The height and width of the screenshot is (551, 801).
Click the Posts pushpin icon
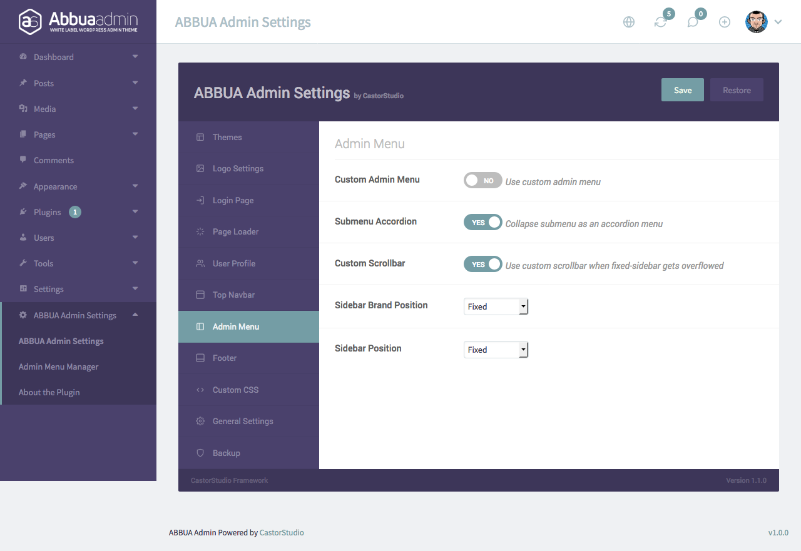click(23, 83)
